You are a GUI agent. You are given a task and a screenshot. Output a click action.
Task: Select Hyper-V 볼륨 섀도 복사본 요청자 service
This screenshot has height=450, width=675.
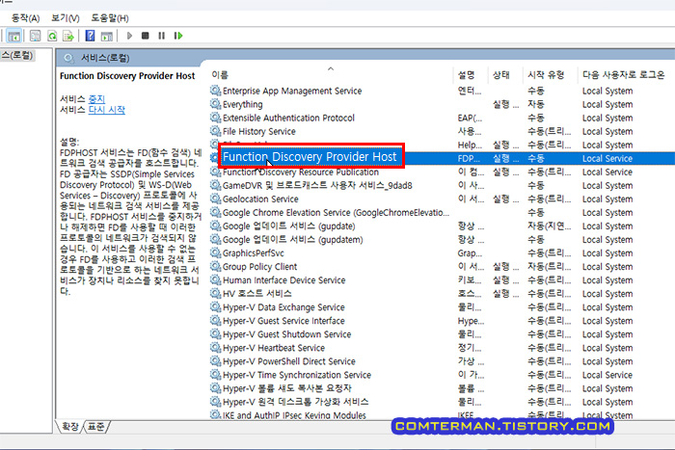tap(287, 388)
